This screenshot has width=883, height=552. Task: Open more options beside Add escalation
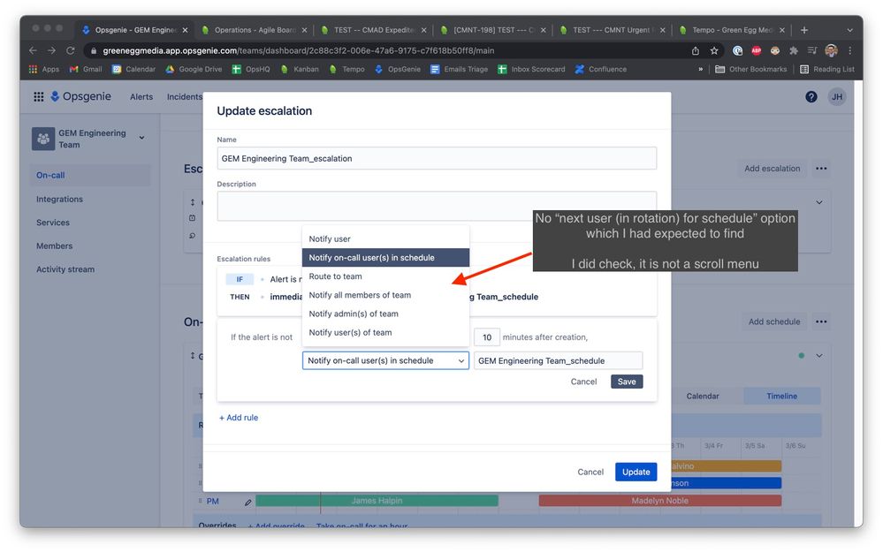click(821, 168)
